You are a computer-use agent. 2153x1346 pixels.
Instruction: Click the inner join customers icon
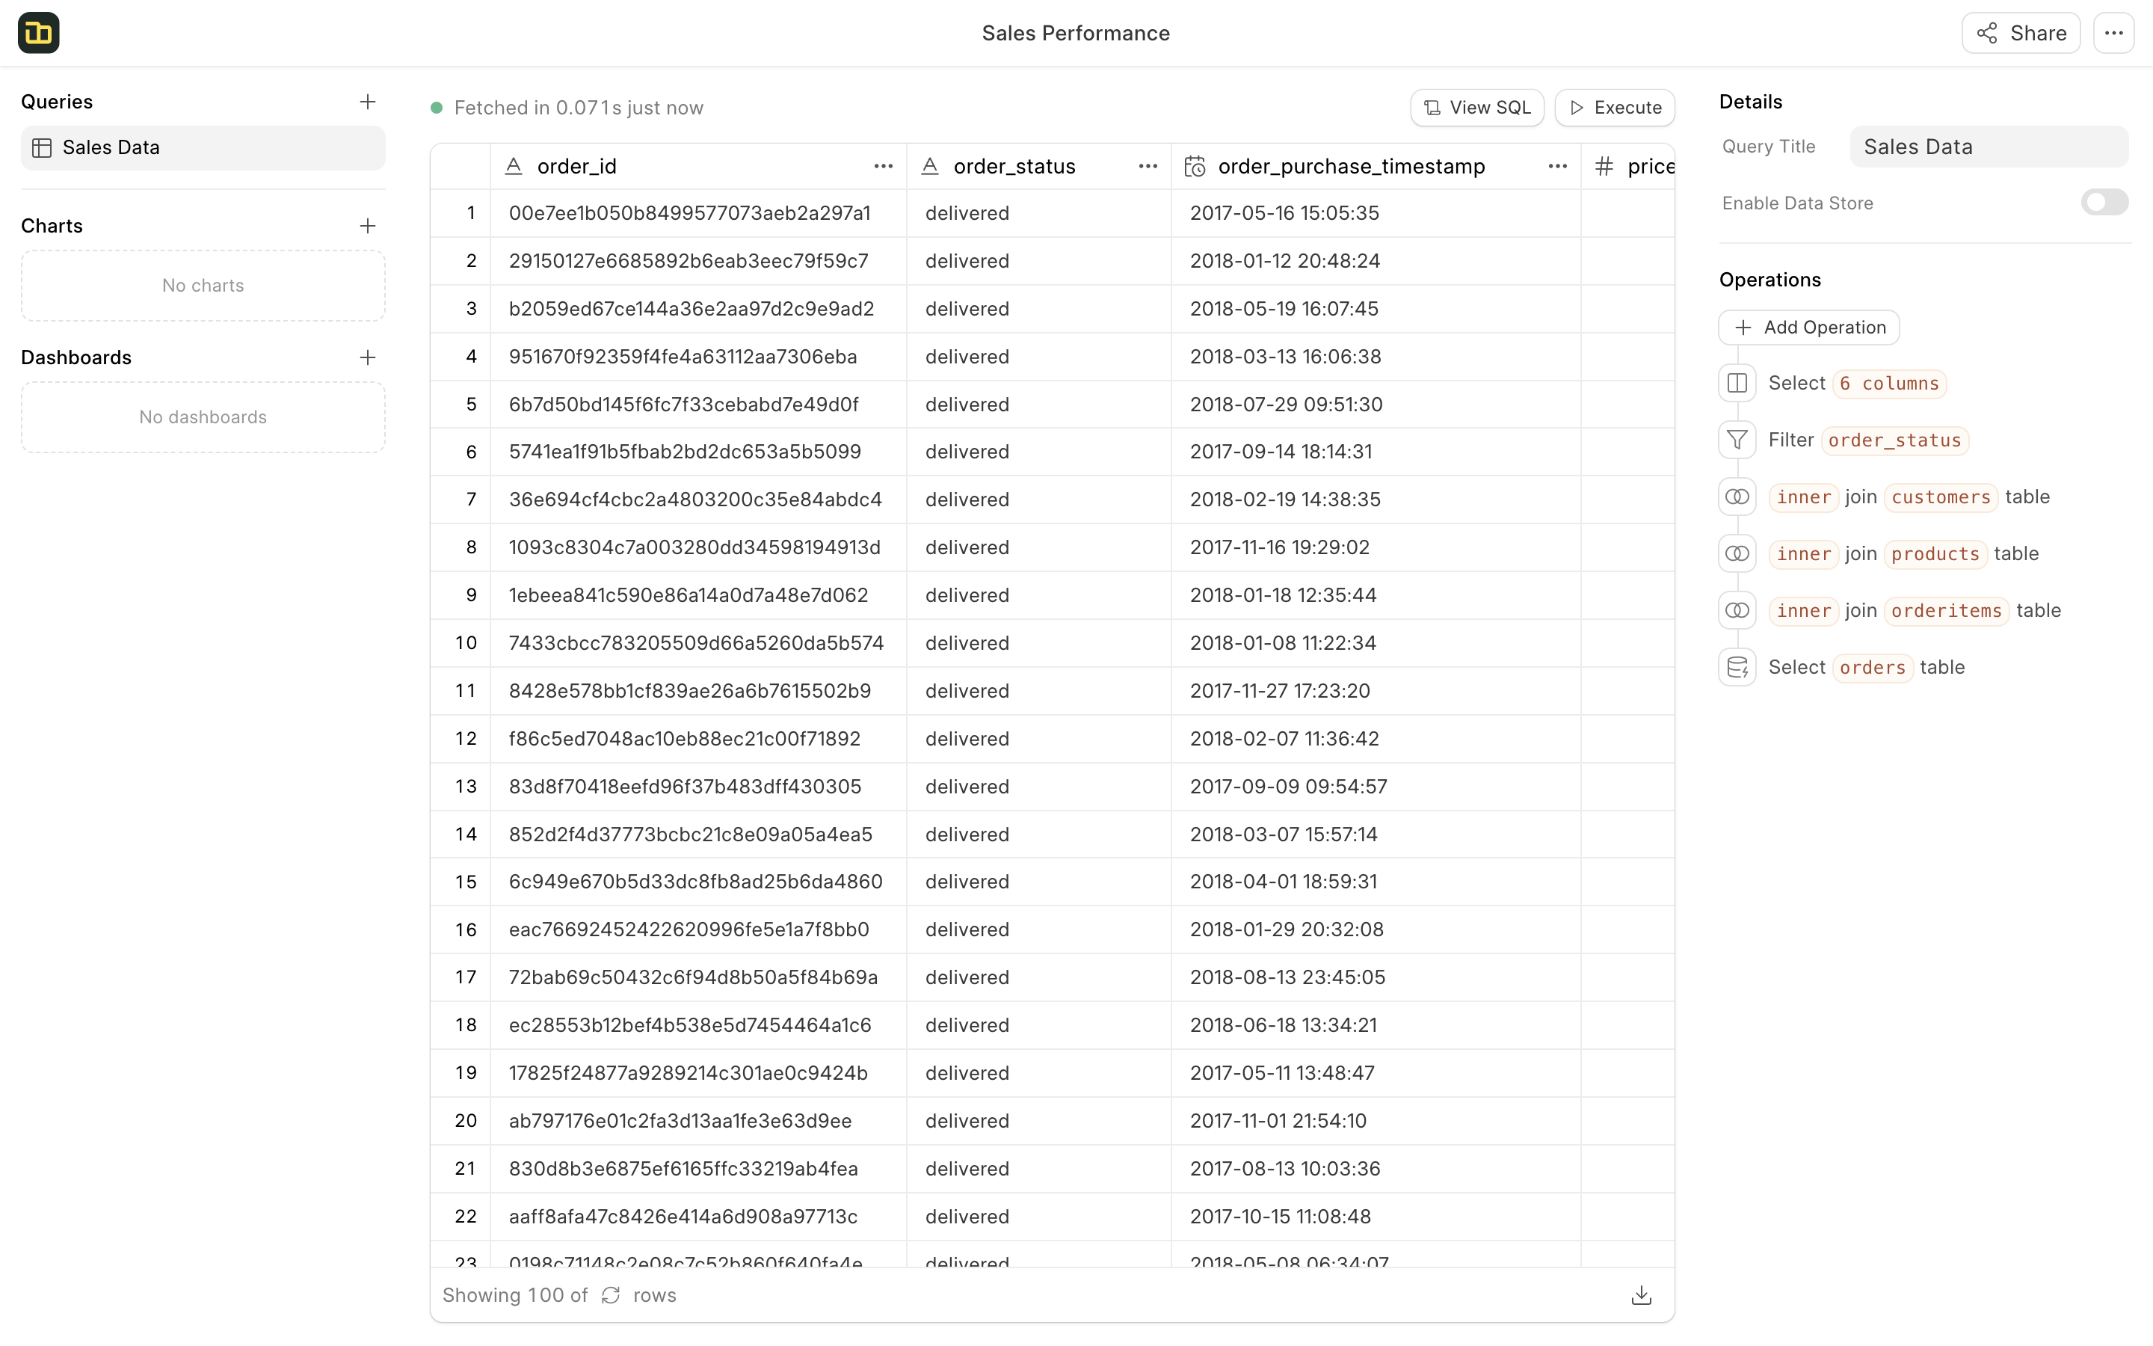(x=1737, y=497)
